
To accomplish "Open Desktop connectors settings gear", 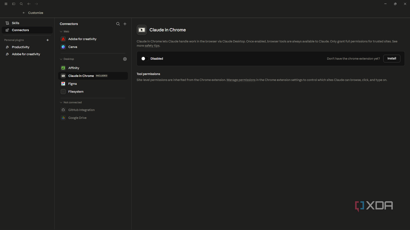I will point(125,59).
